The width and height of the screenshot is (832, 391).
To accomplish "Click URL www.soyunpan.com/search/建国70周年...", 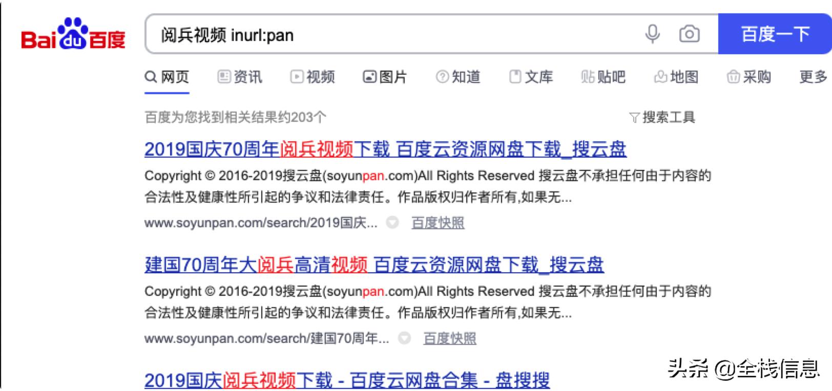I will point(266,339).
